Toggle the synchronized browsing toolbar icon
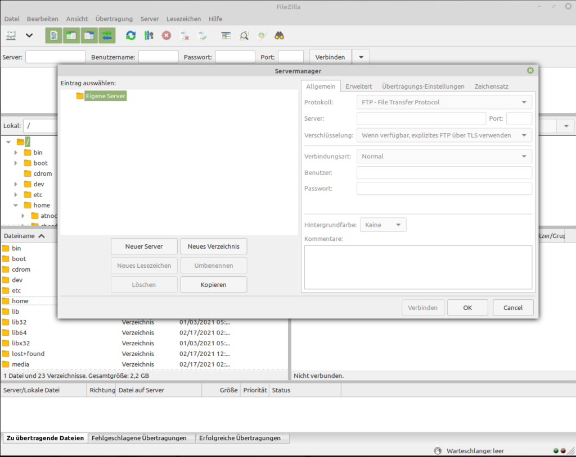 click(x=262, y=35)
